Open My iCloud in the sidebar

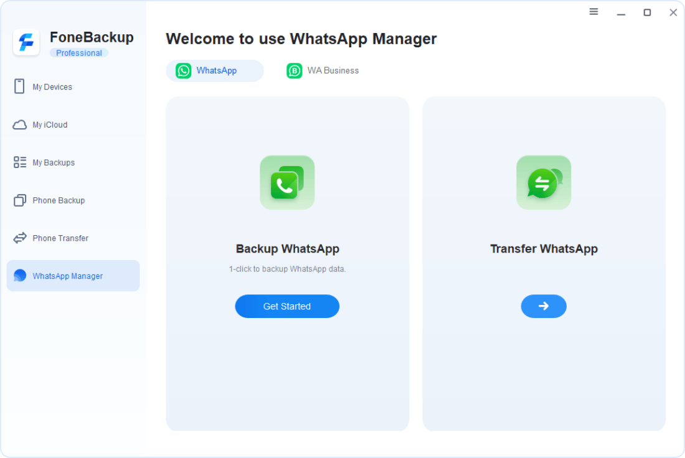(73, 125)
